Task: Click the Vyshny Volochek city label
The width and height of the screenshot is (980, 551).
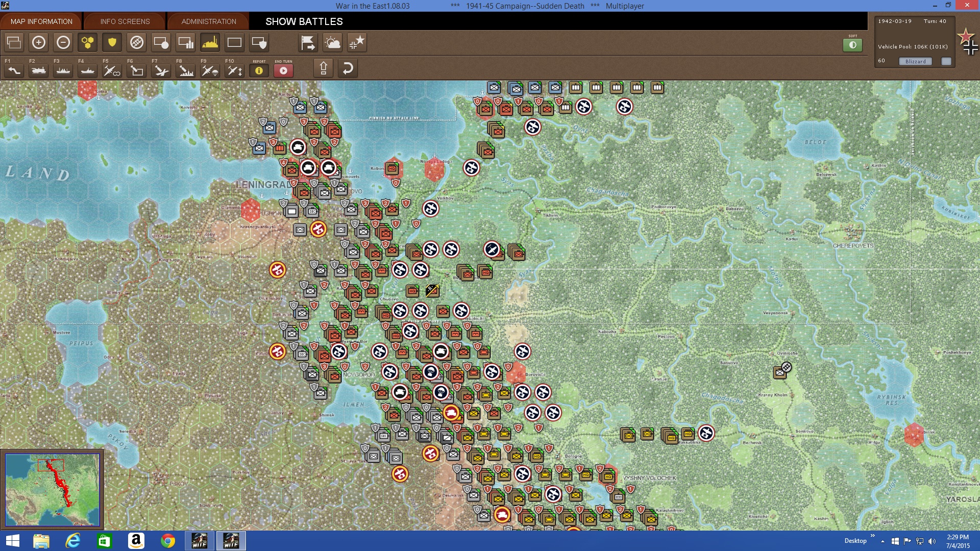Action: click(649, 478)
